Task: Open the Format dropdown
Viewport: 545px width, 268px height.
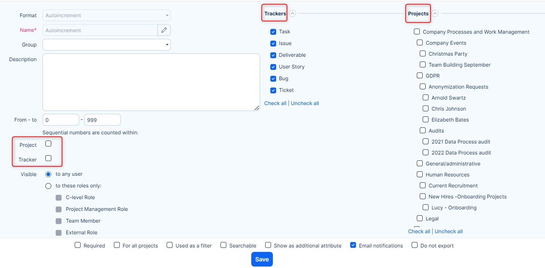Action: pos(107,15)
